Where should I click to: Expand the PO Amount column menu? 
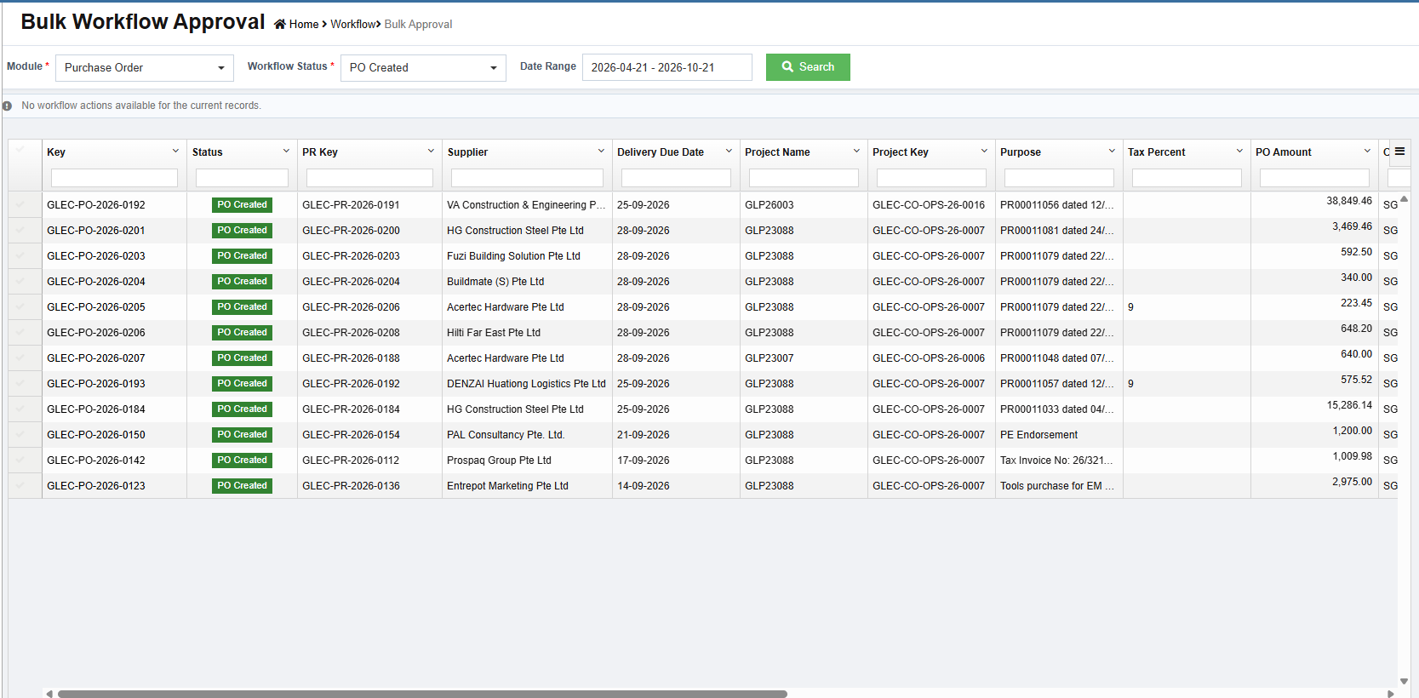(1367, 152)
